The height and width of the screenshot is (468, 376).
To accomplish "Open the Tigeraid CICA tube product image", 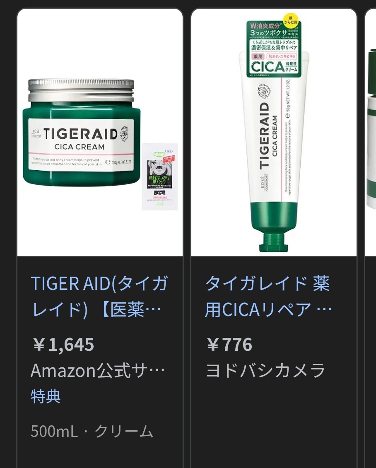I will [274, 133].
